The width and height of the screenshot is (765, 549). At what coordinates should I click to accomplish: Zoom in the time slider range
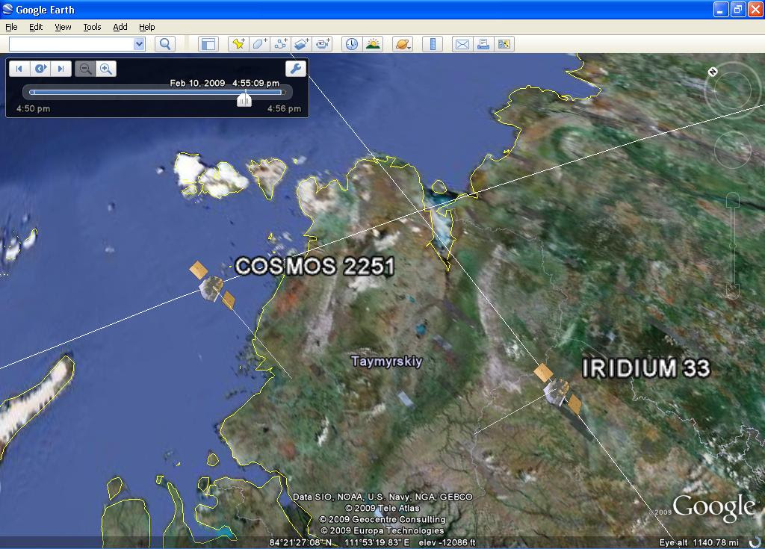(106, 69)
